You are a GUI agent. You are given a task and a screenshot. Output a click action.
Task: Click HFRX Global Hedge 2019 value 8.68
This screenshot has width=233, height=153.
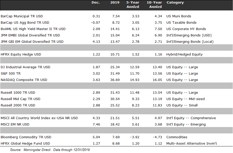[116, 144]
